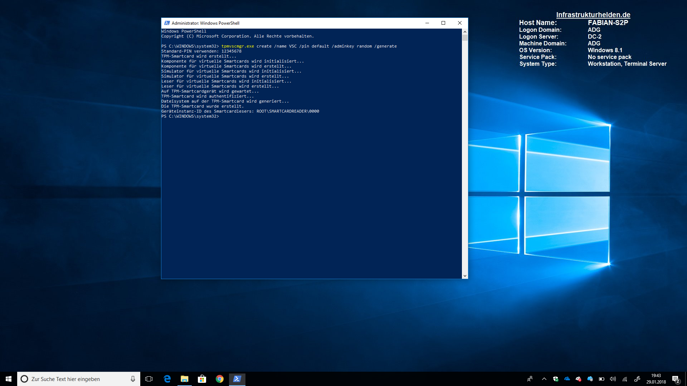
Task: Maximize the Administrator: Windows PowerShell window
Action: coord(443,23)
